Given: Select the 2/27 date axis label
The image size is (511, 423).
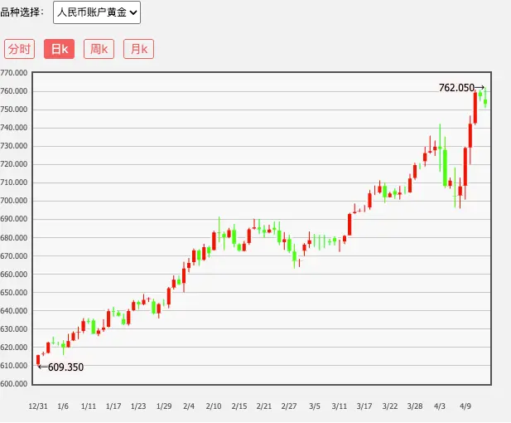Looking at the screenshot, I should pyautogui.click(x=289, y=406).
